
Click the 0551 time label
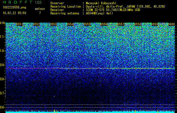click(x=19, y=24)
